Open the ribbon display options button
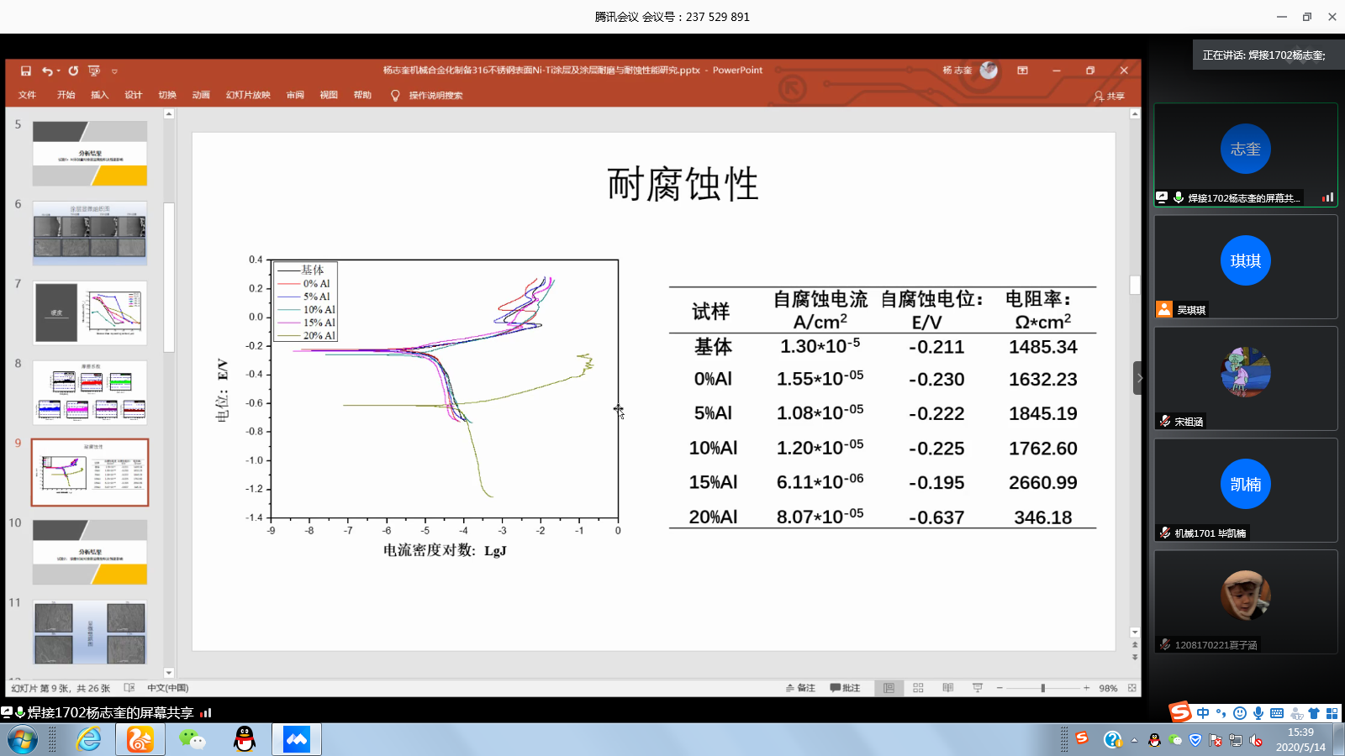The image size is (1345, 756). tap(1022, 71)
